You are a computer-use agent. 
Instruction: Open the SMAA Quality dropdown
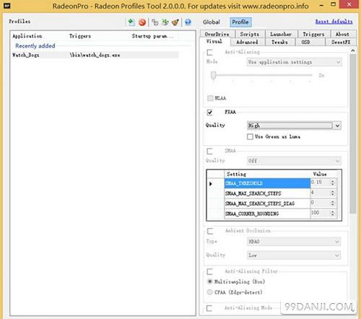point(294,160)
